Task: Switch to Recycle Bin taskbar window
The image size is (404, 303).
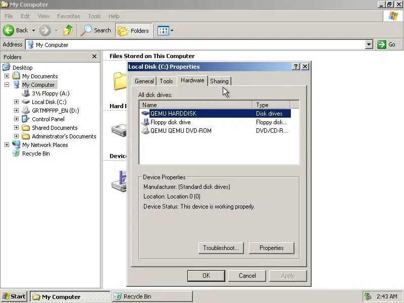Action: point(153,296)
